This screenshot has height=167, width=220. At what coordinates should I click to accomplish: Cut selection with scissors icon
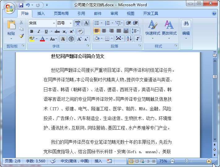point(21,22)
